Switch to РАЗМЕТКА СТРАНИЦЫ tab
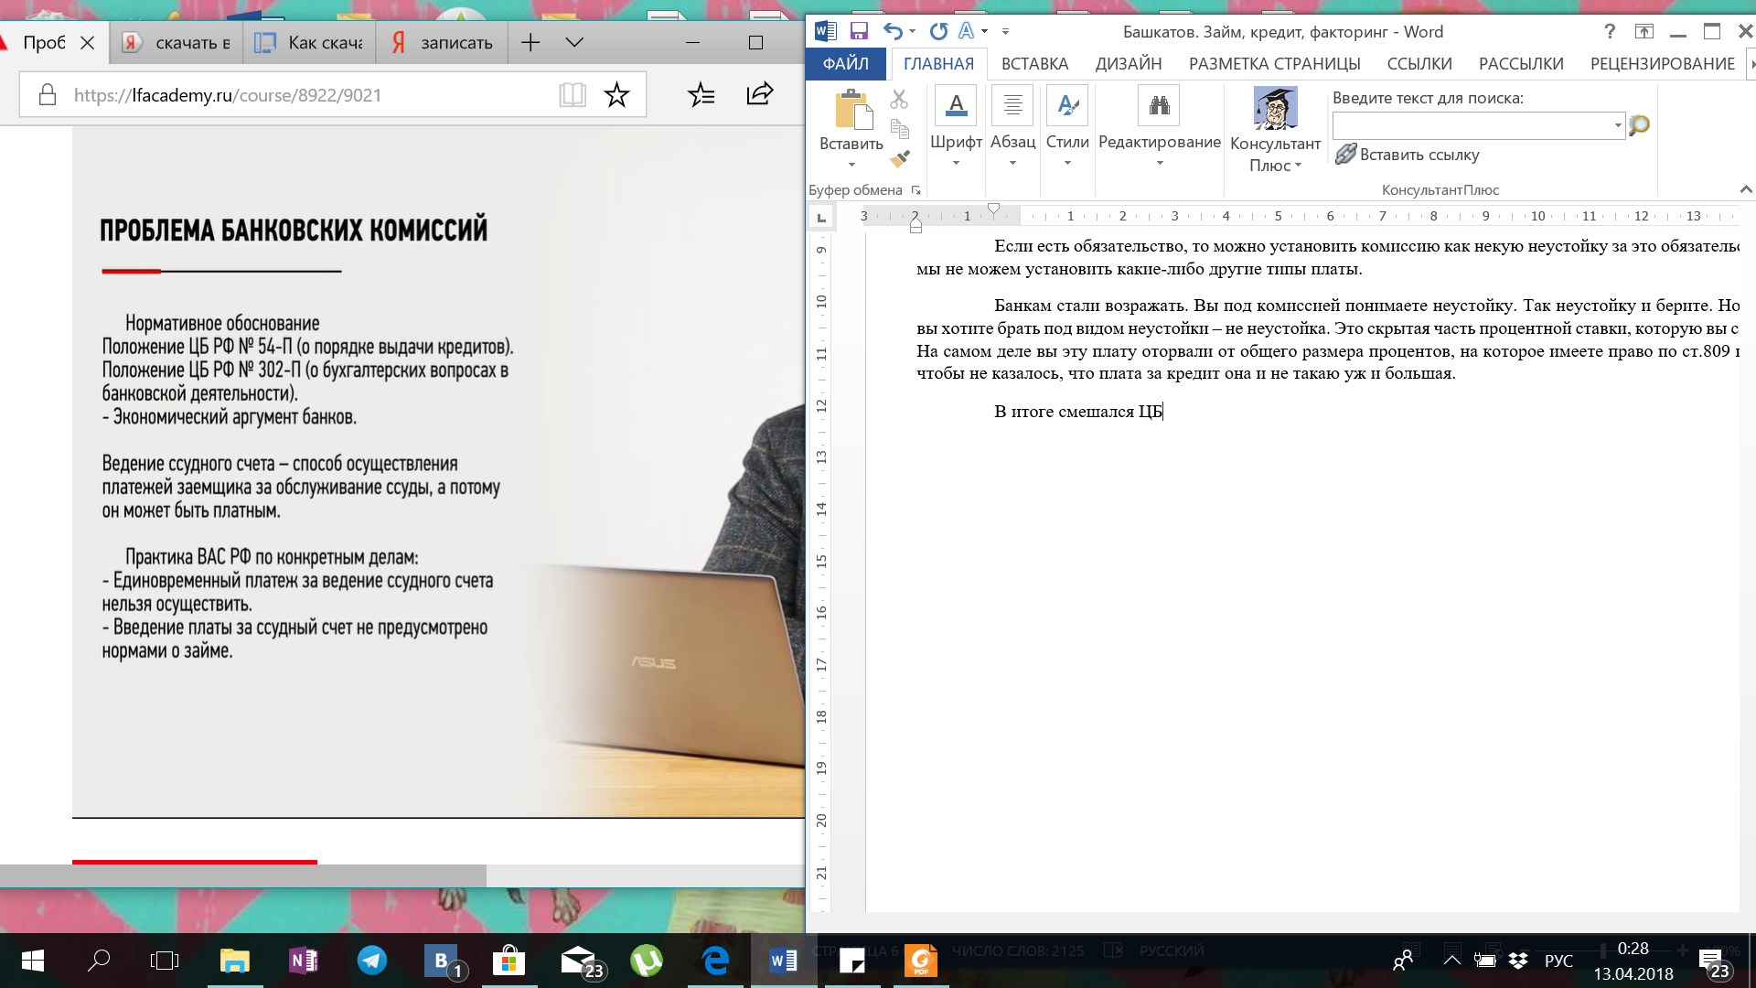This screenshot has height=988, width=1756. (1274, 63)
